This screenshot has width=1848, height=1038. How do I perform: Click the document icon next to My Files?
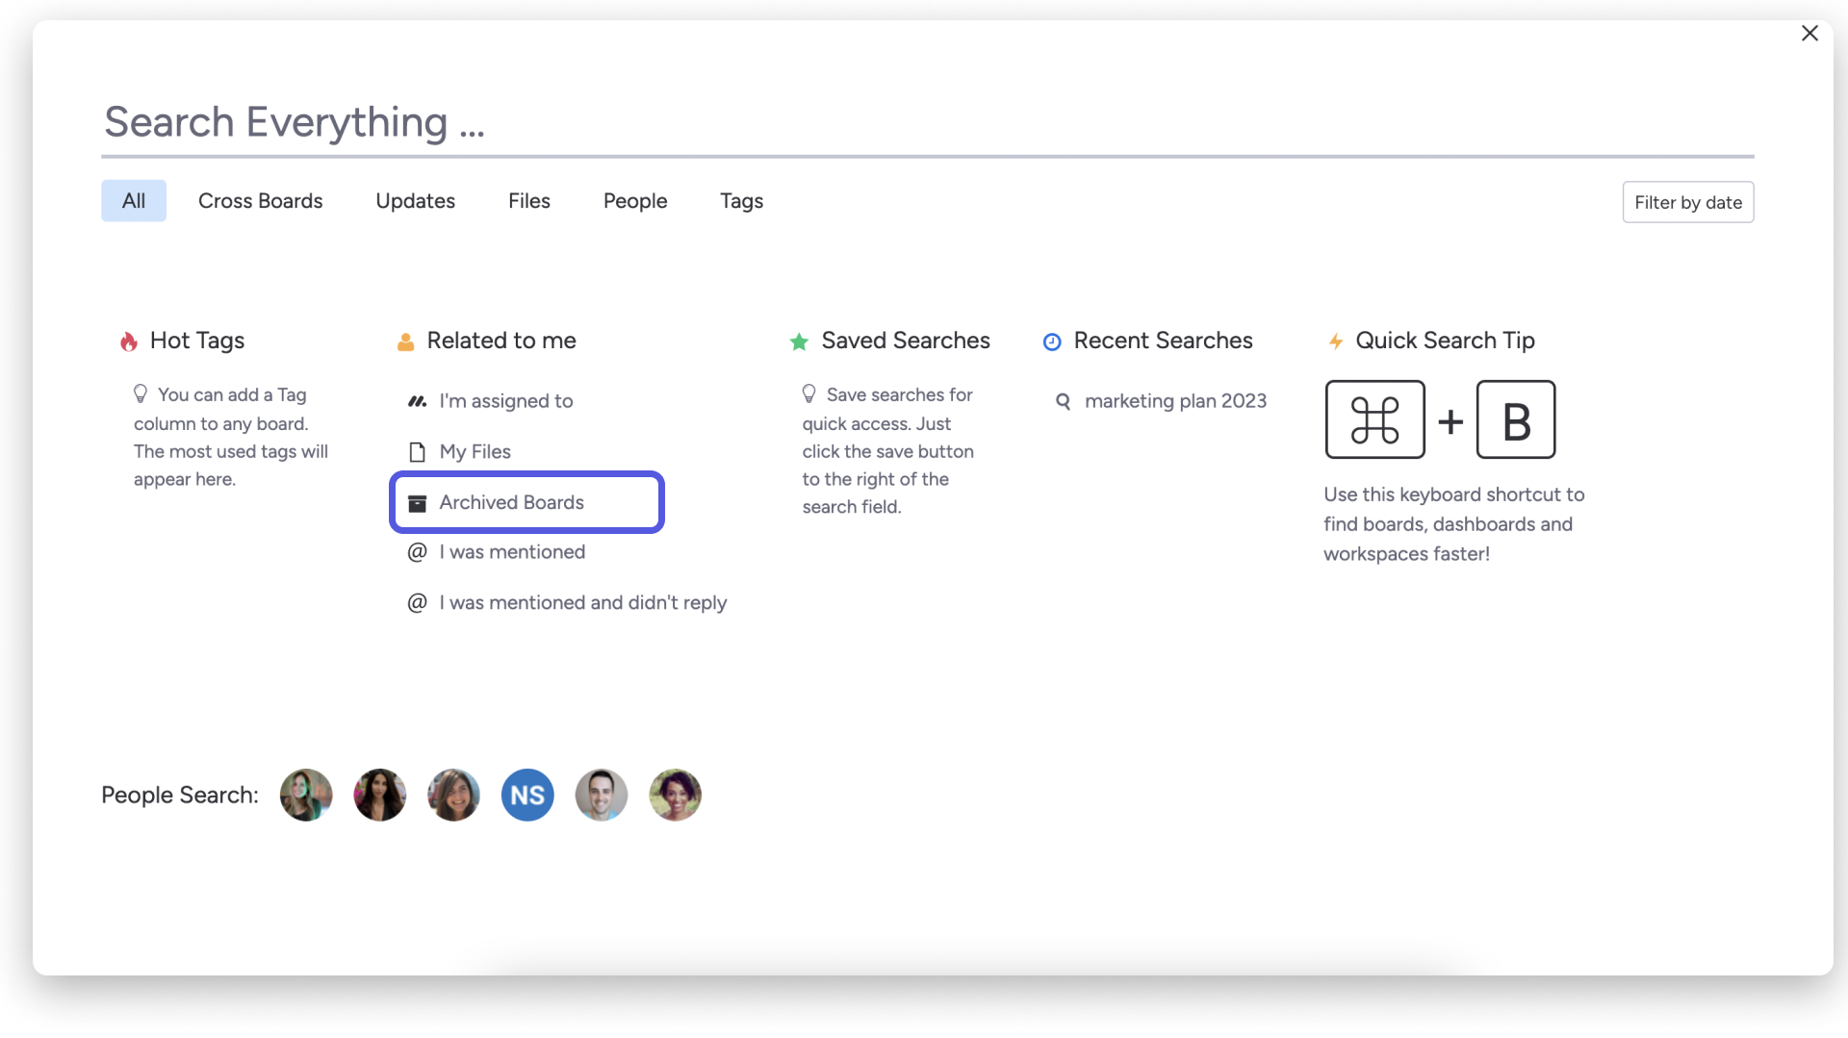pos(417,451)
